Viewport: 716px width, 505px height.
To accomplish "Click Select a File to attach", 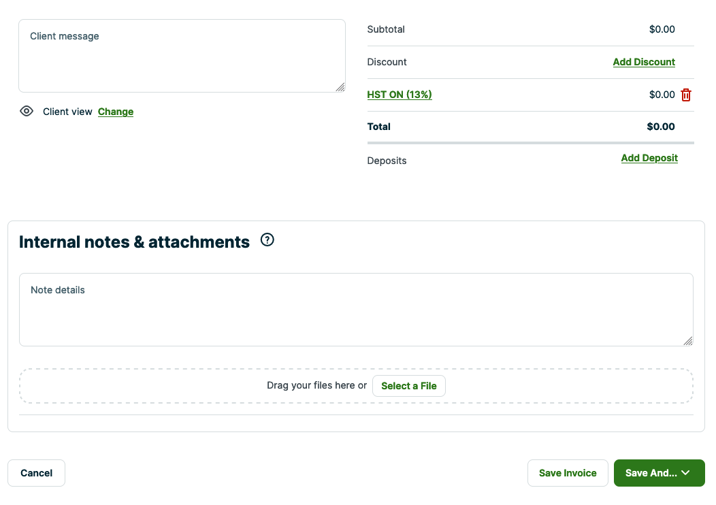I will [408, 385].
